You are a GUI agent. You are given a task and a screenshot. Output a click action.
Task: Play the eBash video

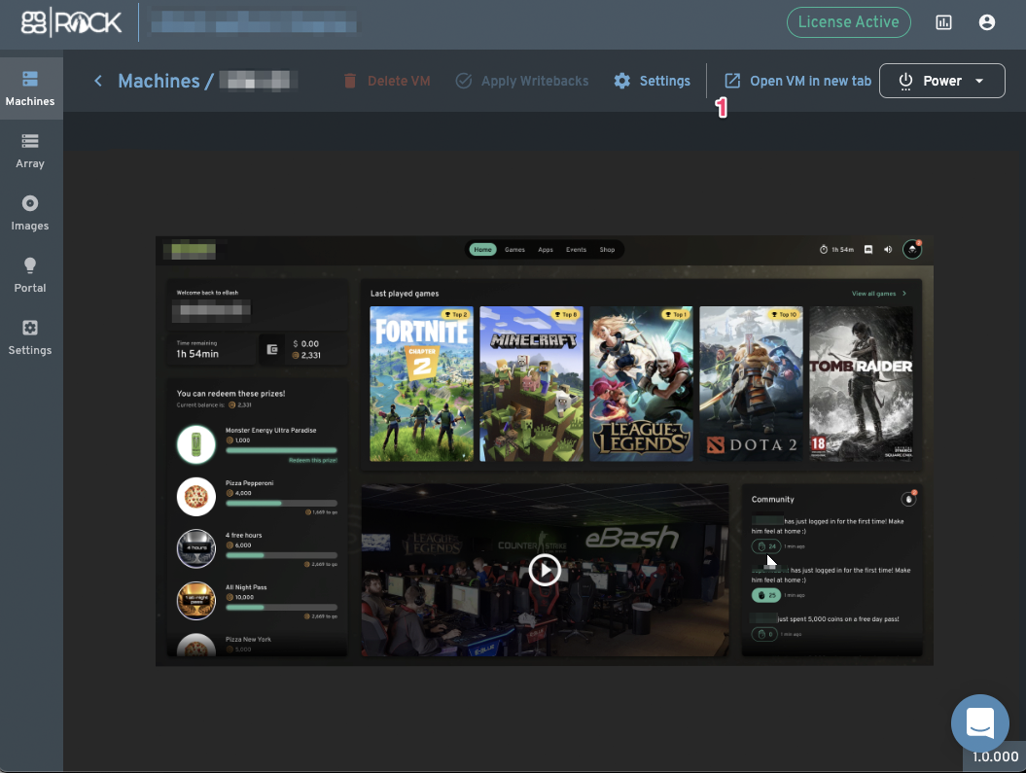(x=545, y=570)
